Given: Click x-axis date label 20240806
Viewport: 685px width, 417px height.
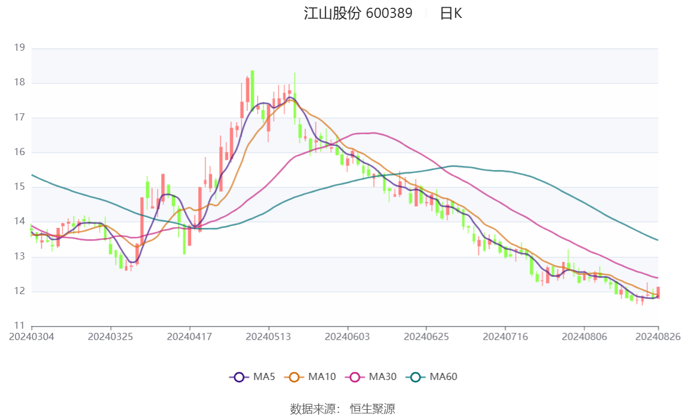Looking at the screenshot, I should (x=585, y=336).
